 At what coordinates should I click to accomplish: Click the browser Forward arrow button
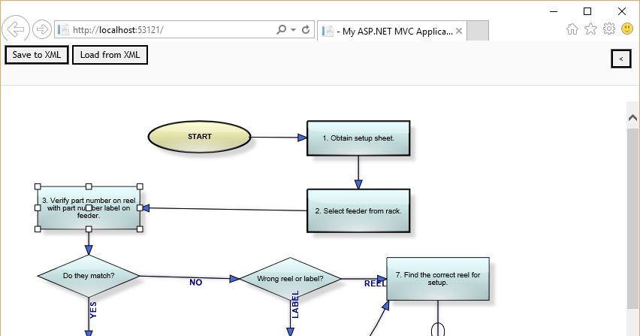click(42, 30)
